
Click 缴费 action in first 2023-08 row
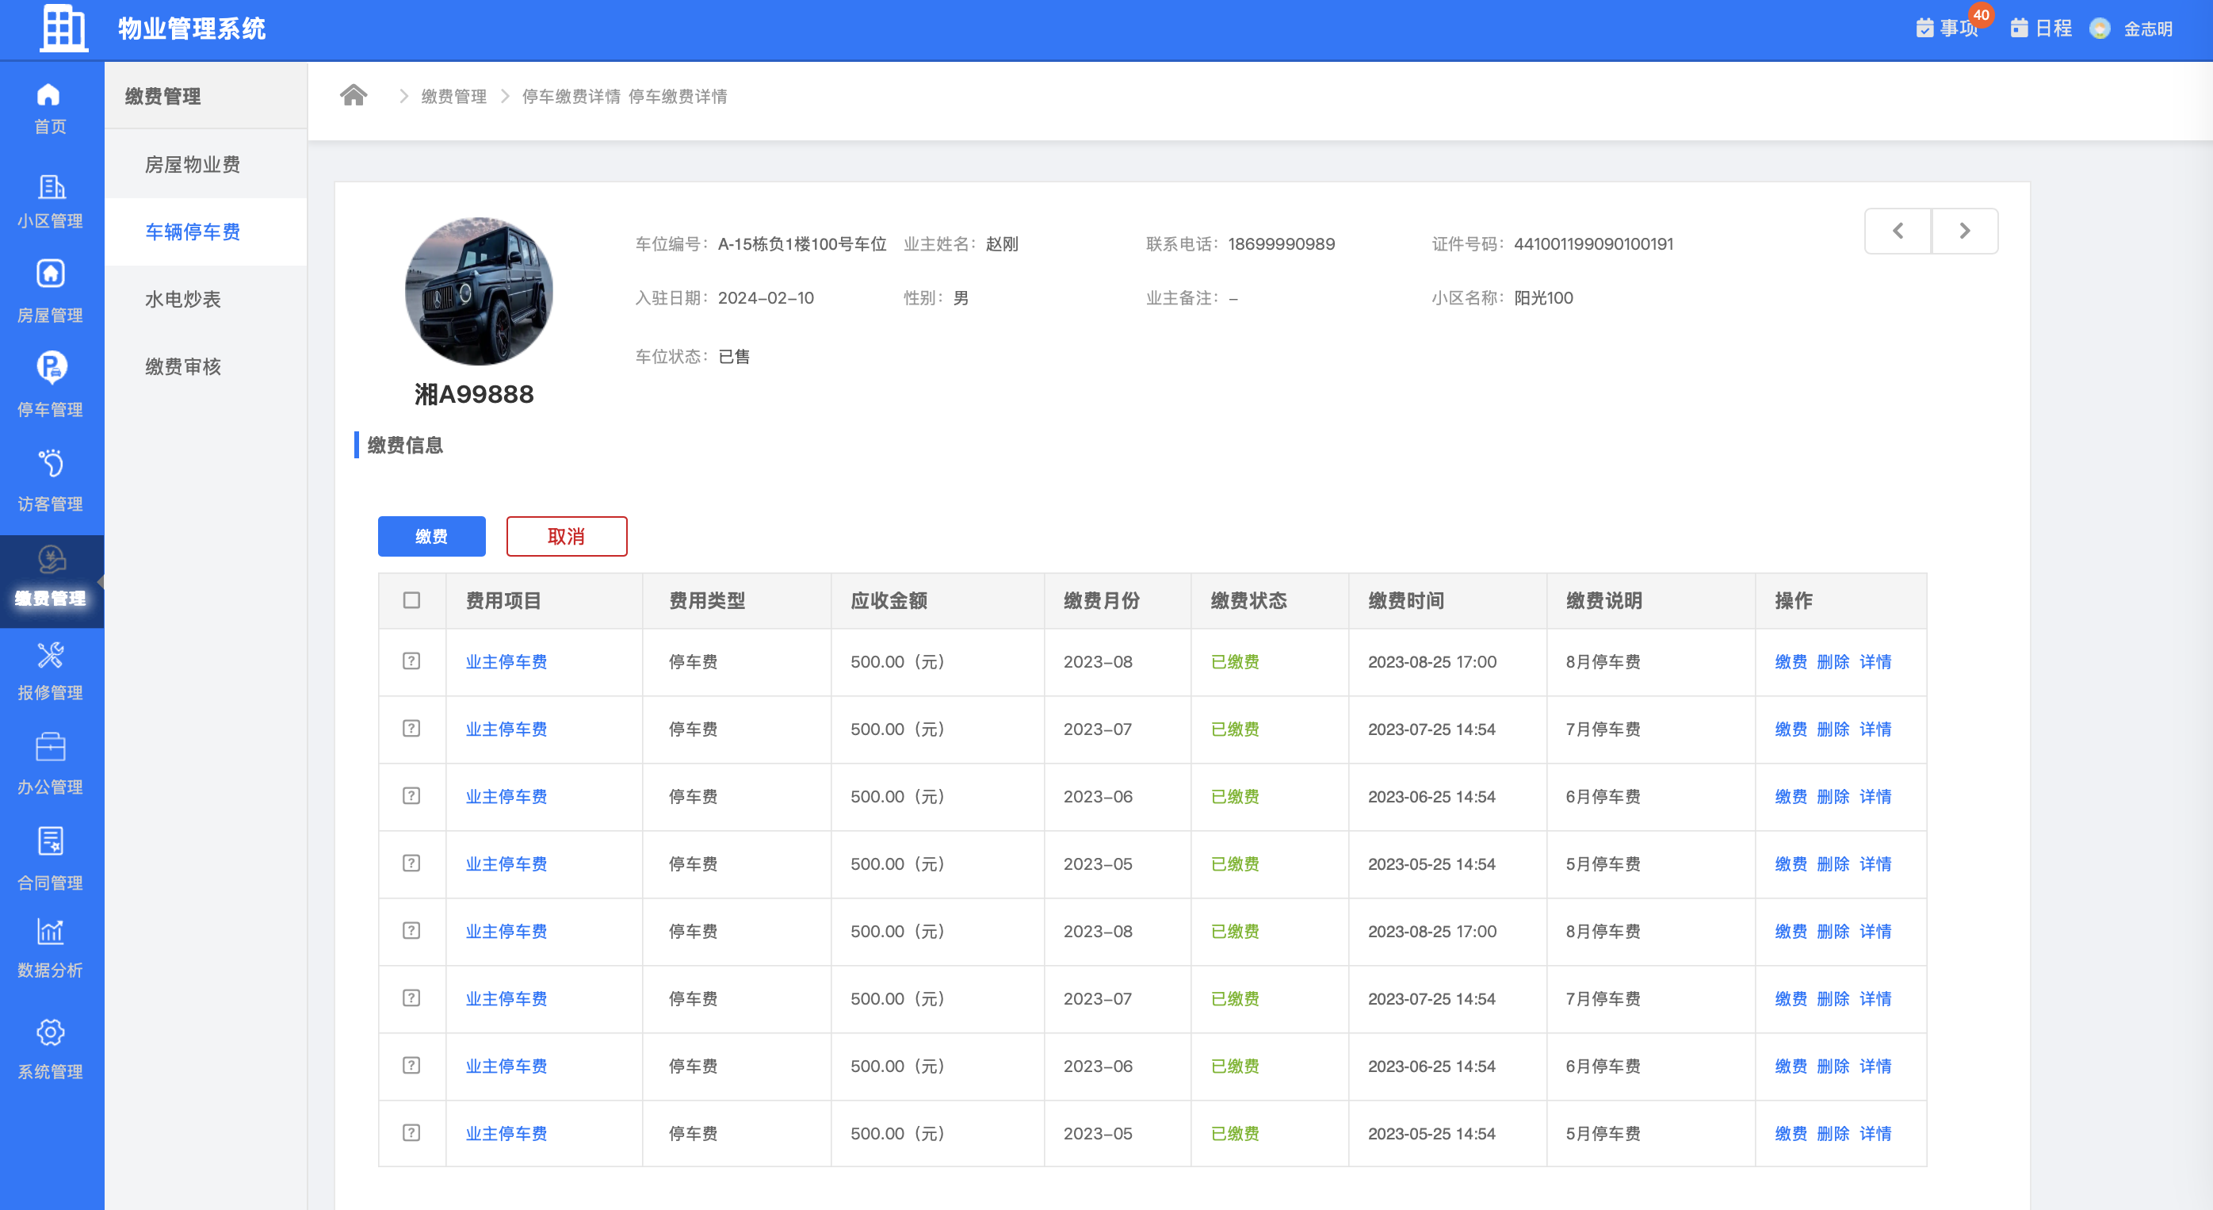pos(1791,662)
